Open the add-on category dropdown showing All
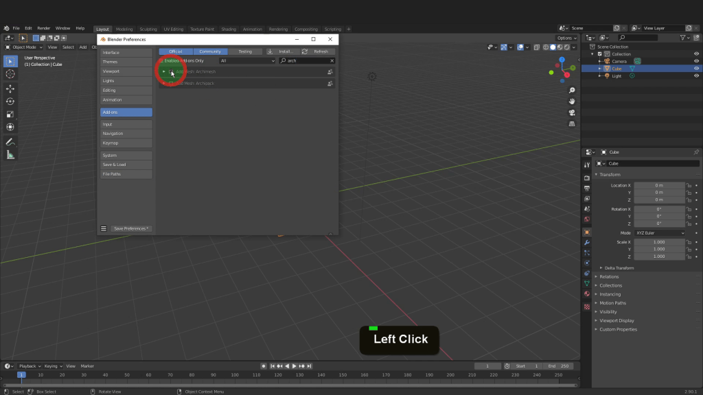 247,60
